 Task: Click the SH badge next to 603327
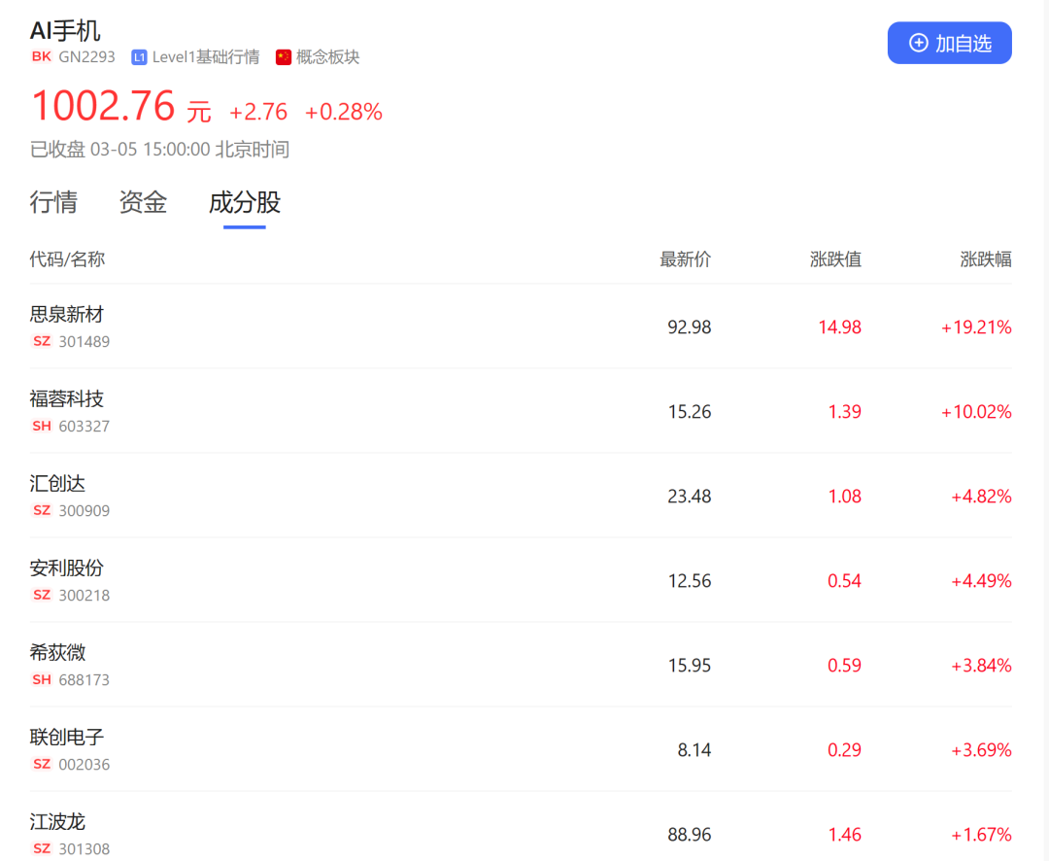[x=42, y=426]
